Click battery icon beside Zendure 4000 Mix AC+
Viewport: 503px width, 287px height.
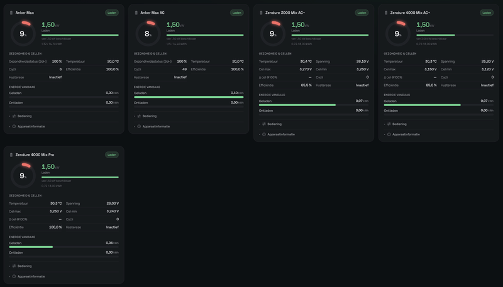pyautogui.click(x=386, y=13)
